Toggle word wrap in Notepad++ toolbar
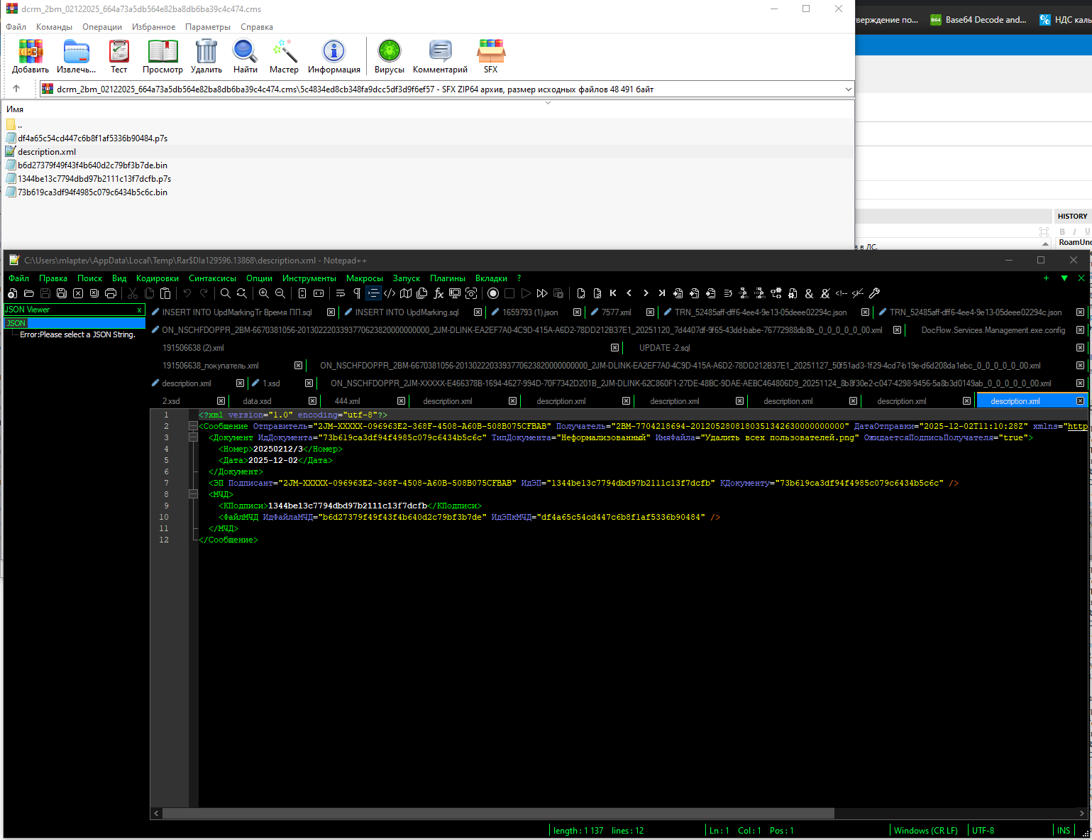This screenshot has height=840, width=1092. coord(341,293)
